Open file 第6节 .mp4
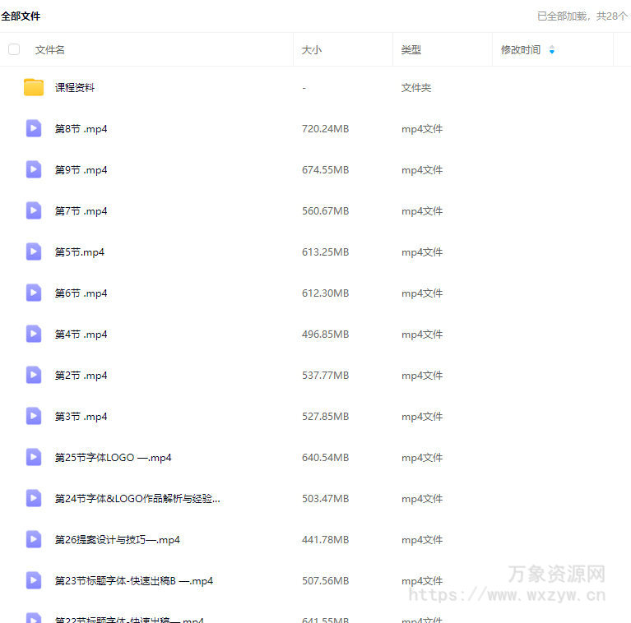 point(81,293)
